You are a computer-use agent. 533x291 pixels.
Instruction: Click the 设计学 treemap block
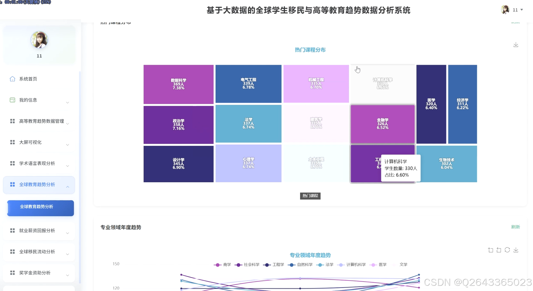click(x=178, y=164)
